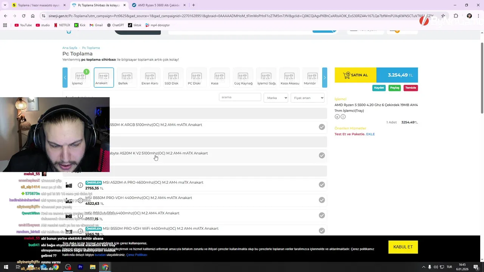Viewport: 484px width, 272px height.
Task: Select the İşlemci category icon
Action: pos(80,77)
